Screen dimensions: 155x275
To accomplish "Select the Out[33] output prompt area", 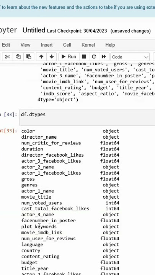I will [x=8, y=131].
